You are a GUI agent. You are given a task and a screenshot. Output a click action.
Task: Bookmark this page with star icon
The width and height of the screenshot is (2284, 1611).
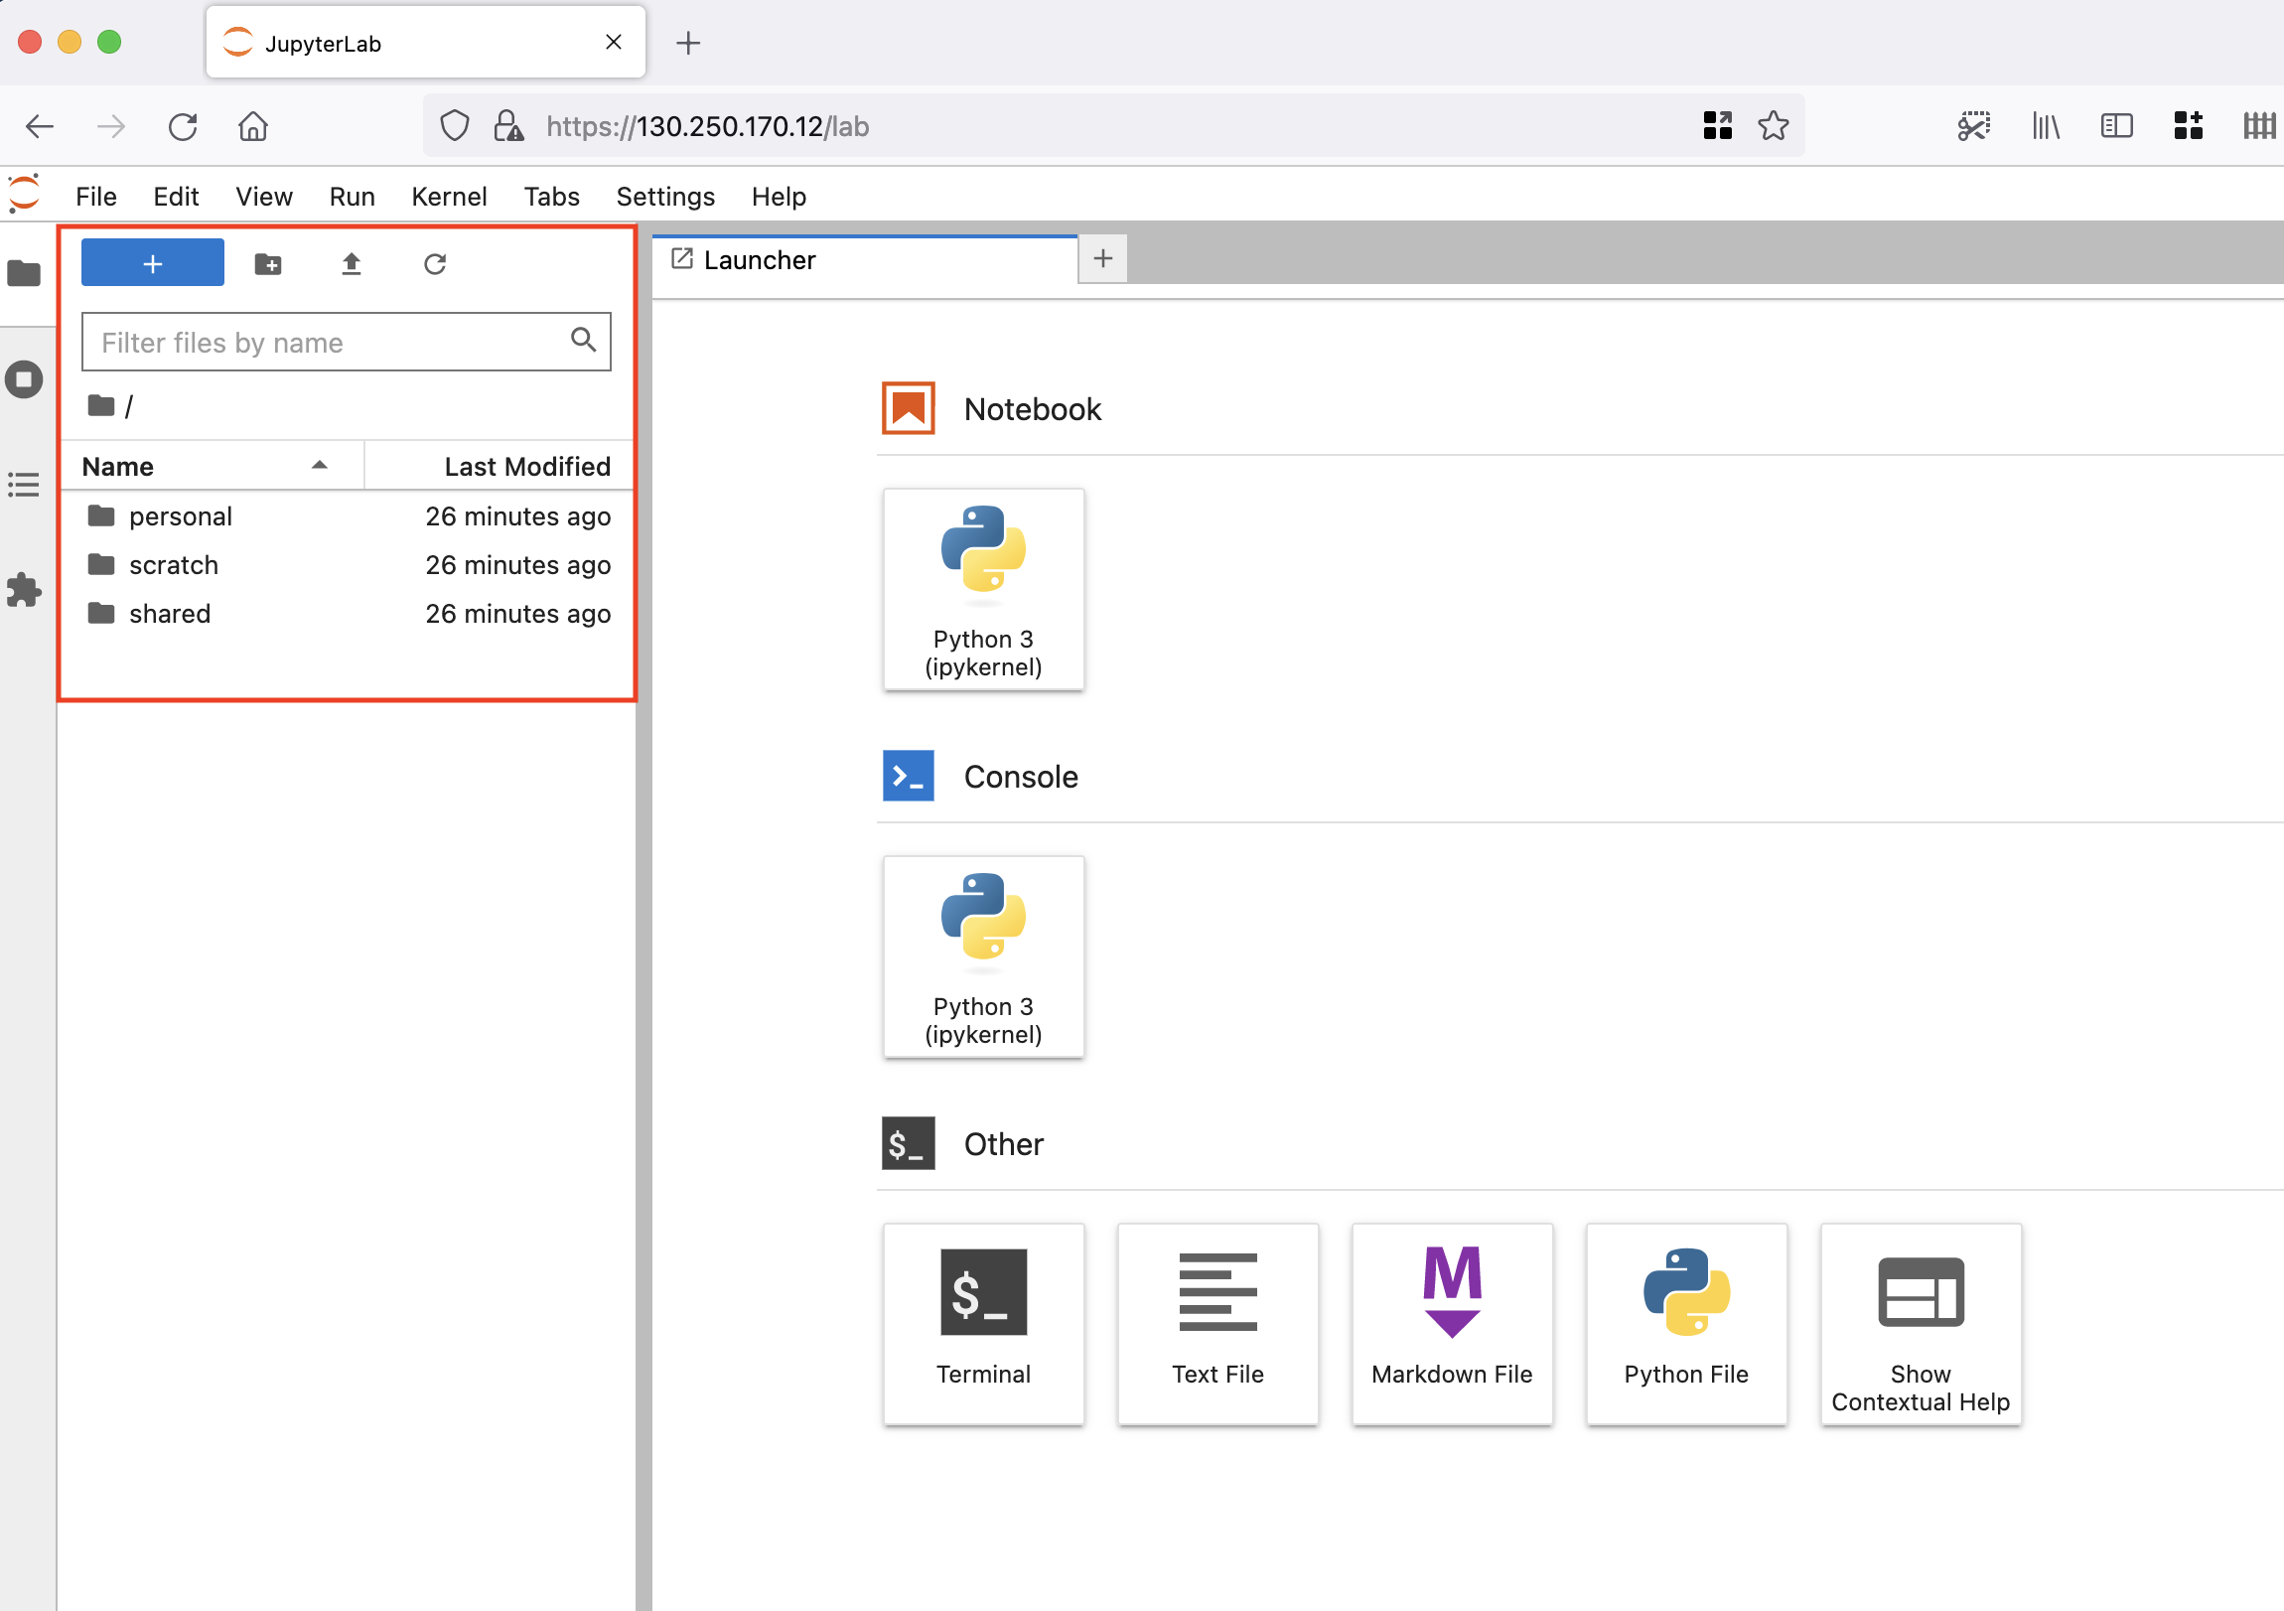tap(1773, 125)
